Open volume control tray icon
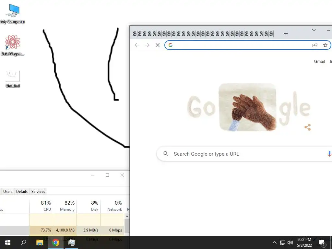The image size is (332, 249). [290, 243]
